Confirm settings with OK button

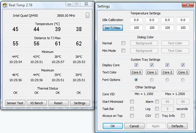pyautogui.click(x=113, y=126)
